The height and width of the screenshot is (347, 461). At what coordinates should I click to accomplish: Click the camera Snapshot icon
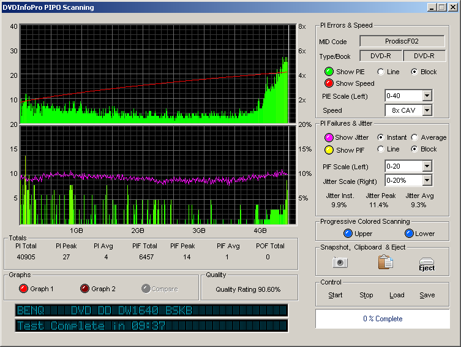click(340, 262)
